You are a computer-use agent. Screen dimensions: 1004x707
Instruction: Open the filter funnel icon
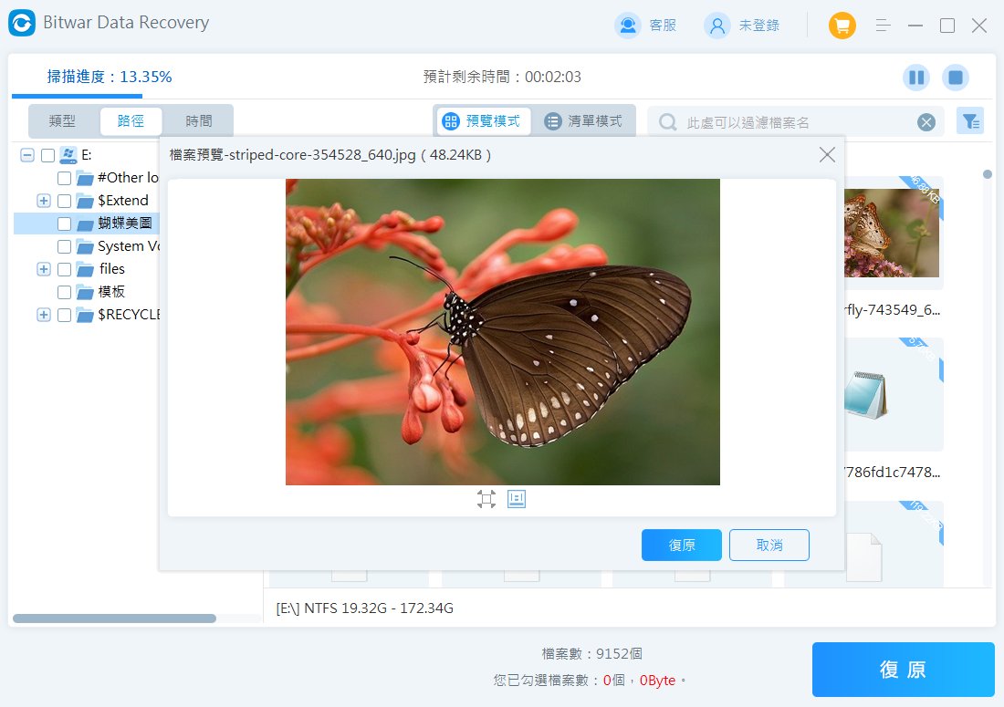point(969,121)
